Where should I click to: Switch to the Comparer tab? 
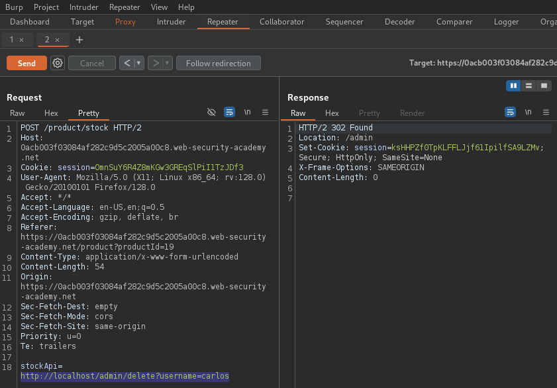pos(454,22)
